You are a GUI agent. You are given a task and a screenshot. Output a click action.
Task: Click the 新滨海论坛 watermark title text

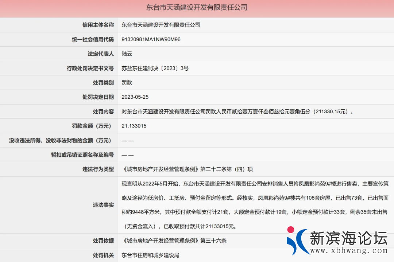pos(348,238)
